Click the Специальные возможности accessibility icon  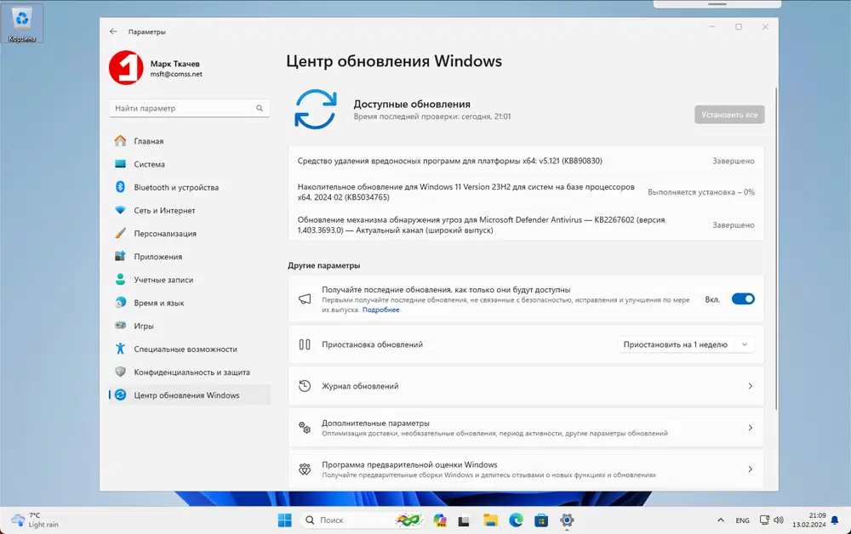click(x=120, y=349)
